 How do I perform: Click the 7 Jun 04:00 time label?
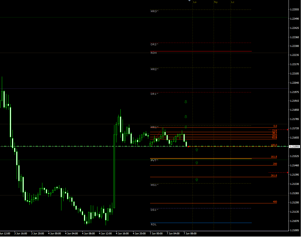173,234
